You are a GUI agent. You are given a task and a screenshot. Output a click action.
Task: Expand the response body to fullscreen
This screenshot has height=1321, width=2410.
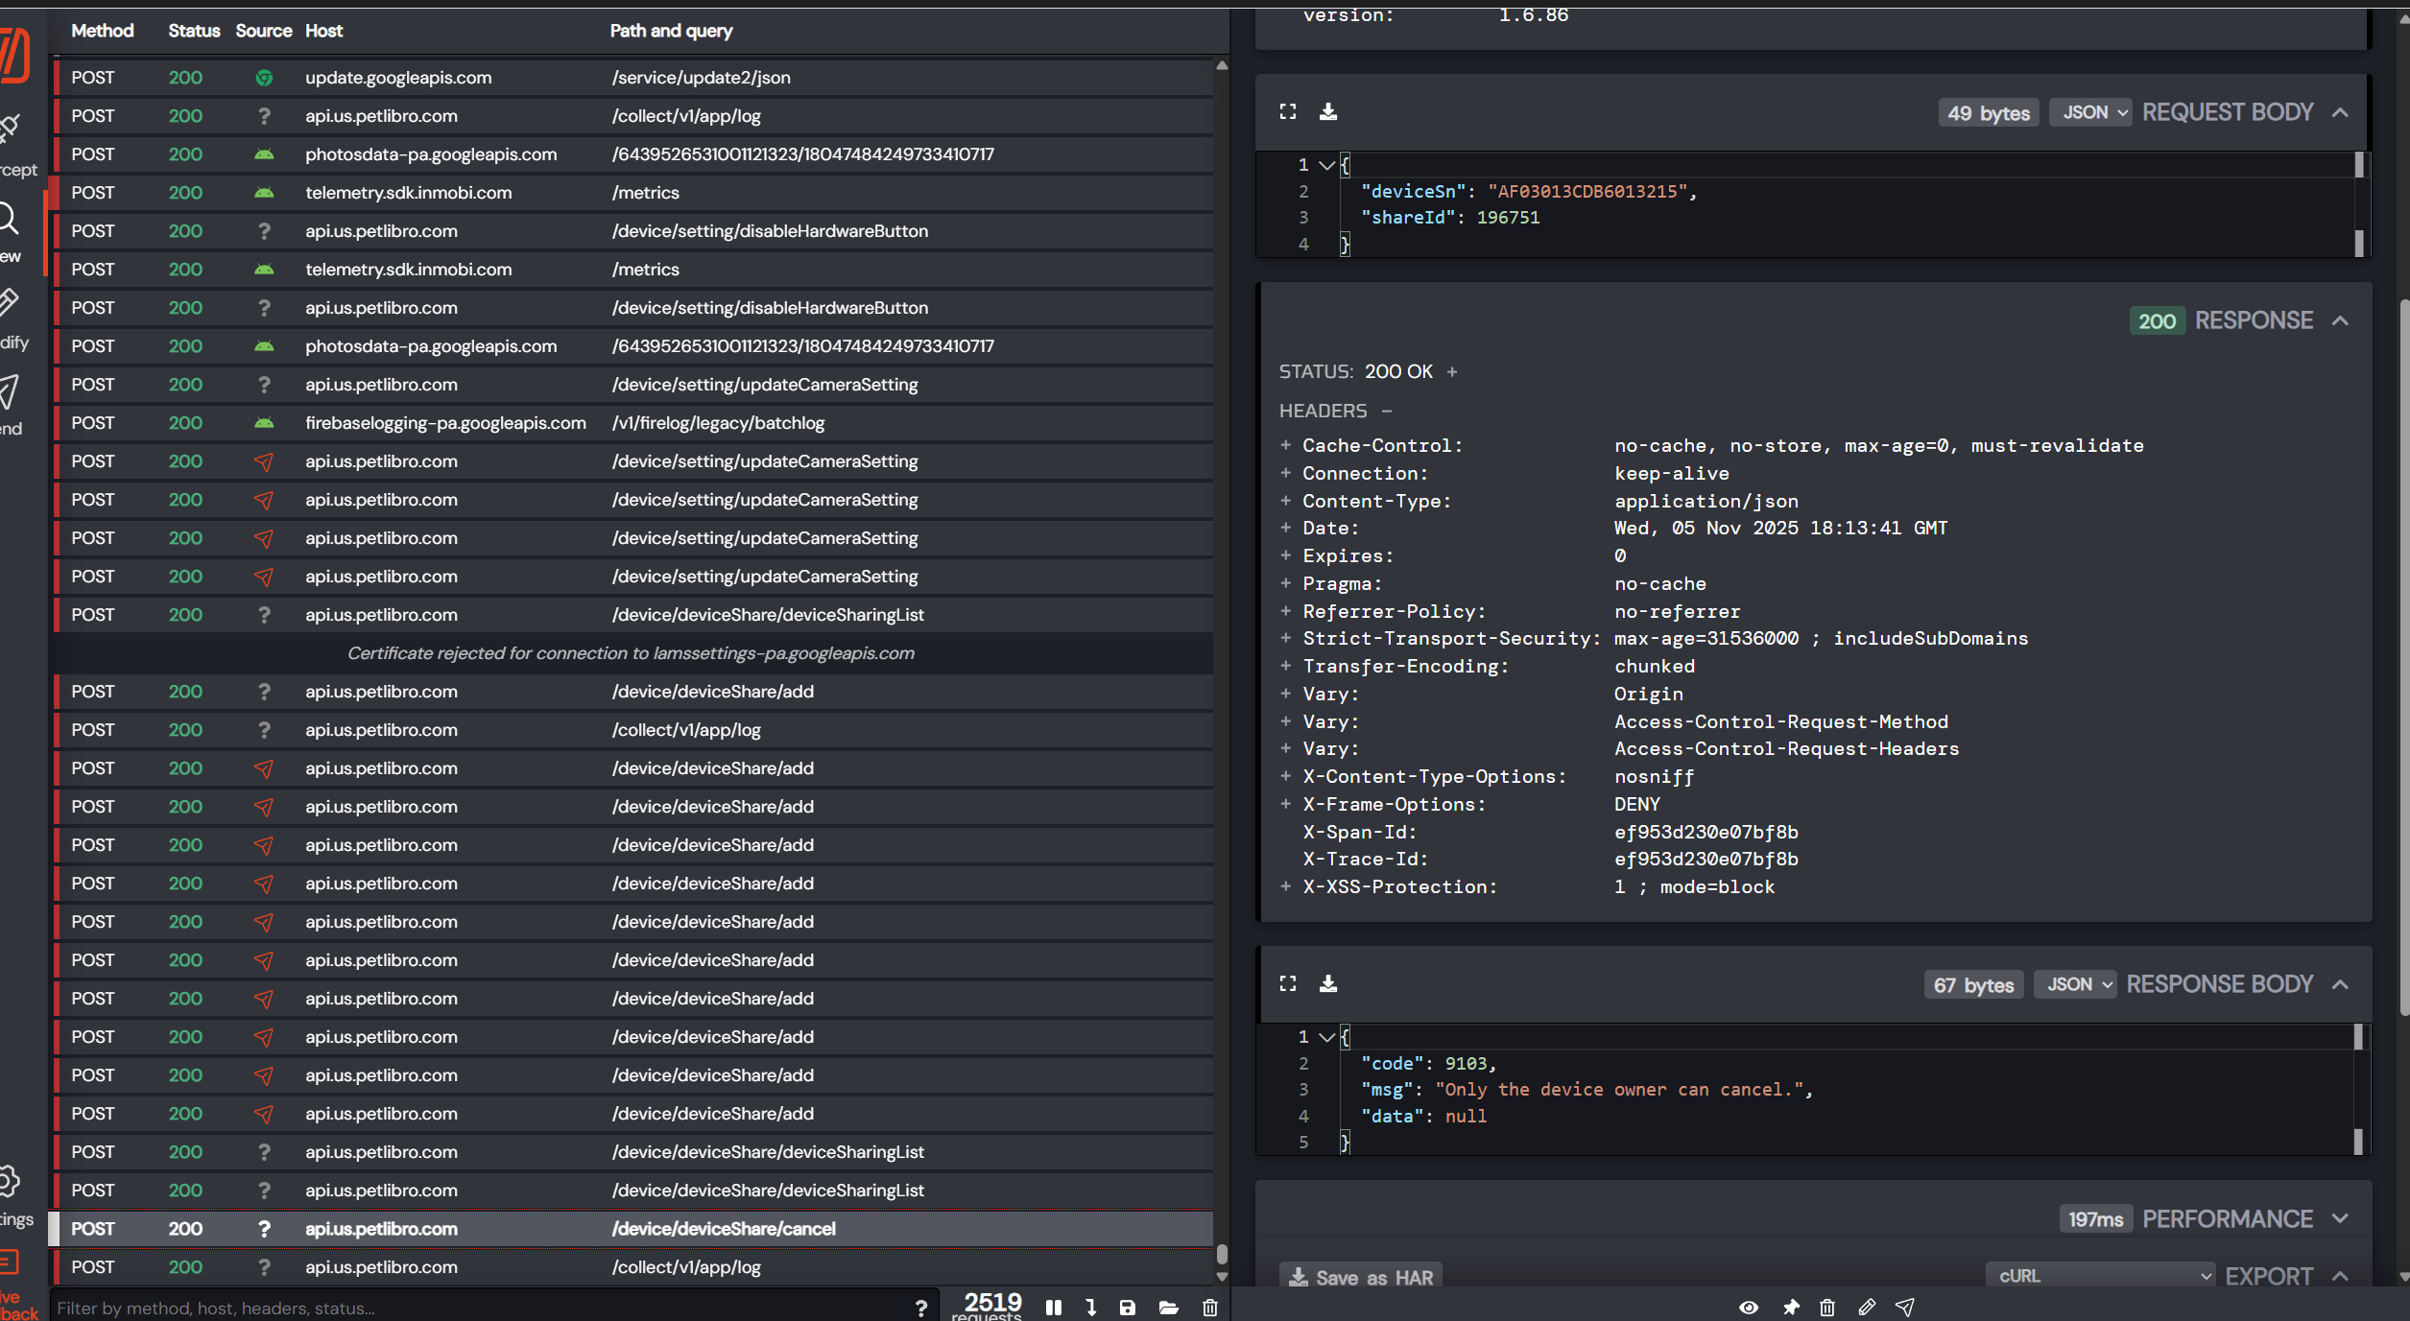pos(1287,983)
